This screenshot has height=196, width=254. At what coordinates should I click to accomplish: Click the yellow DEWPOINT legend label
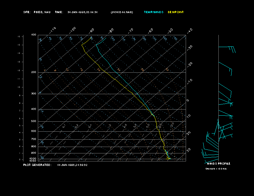tap(176, 12)
